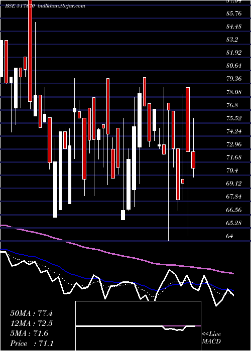This screenshot has width=251, height=351.
Task: Click the 83.2 price axis label
Action: (x=232, y=40)
